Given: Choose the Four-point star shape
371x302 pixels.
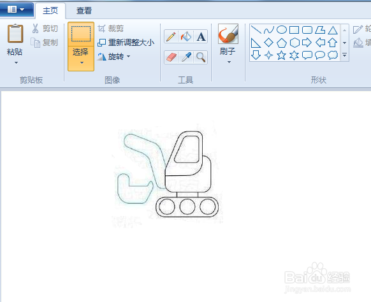Looking at the screenshot, I should click(x=269, y=55).
